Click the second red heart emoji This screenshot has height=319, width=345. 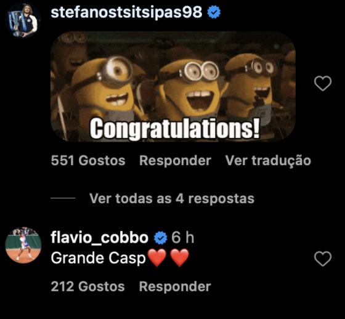[x=179, y=258]
